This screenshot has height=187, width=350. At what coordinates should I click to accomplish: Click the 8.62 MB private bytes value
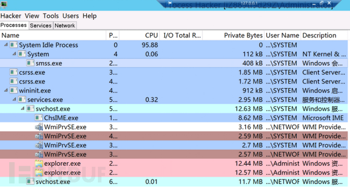[x=251, y=118]
